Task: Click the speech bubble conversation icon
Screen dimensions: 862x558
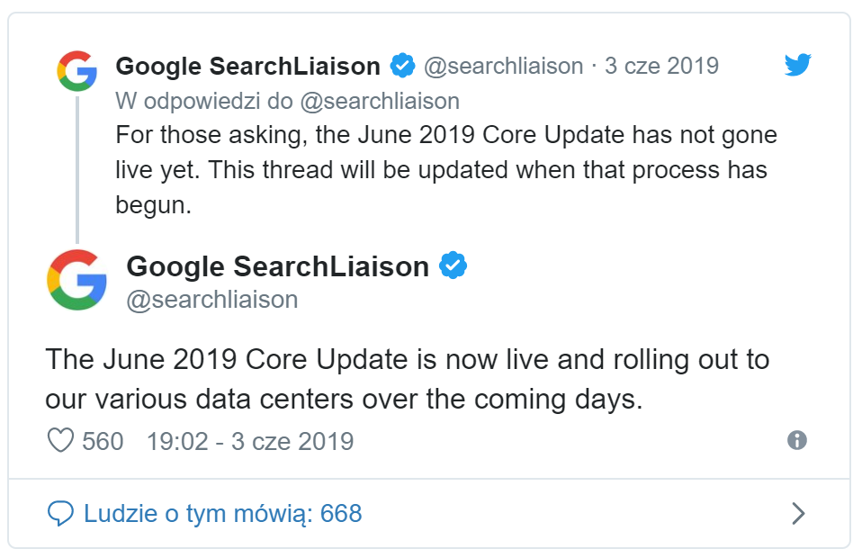Action: click(x=59, y=514)
